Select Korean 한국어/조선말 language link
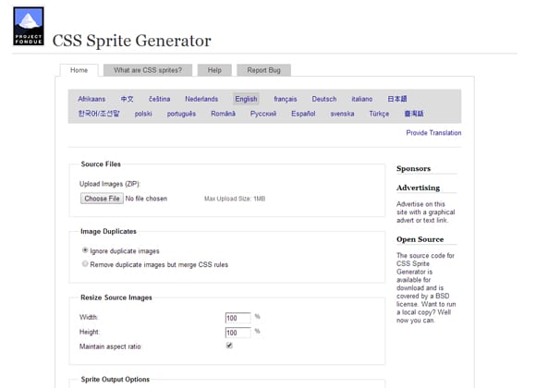Viewport: 536px width, 388px height. point(99,114)
